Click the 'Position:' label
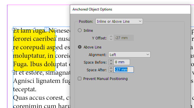The width and height of the screenshot is (194, 108). click(86, 22)
